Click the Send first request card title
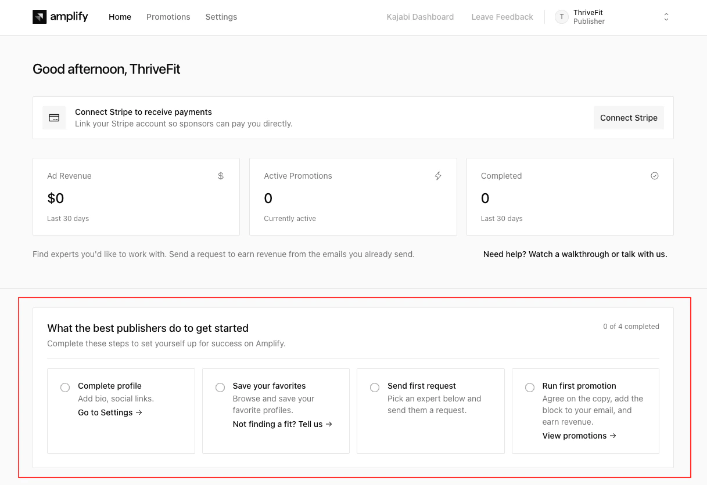707x485 pixels. coord(422,386)
